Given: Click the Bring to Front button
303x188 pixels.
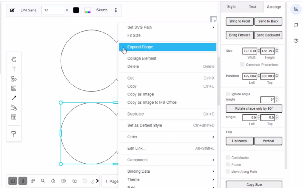Looking at the screenshot, I should click(x=239, y=21).
